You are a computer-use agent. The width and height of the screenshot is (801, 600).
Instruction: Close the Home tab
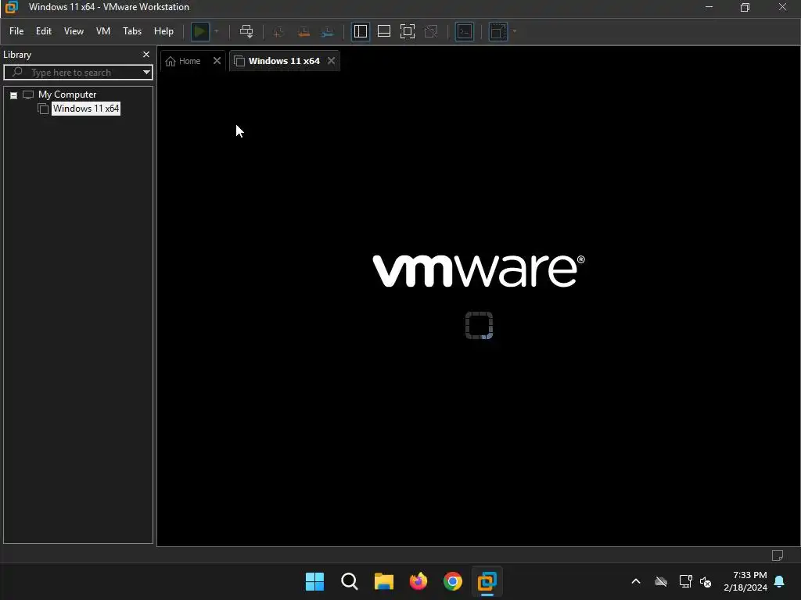pyautogui.click(x=217, y=61)
